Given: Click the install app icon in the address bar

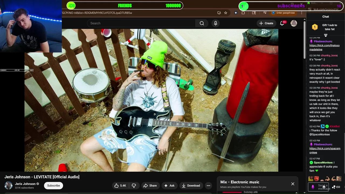Looking at the screenshot, I should click(x=219, y=13).
